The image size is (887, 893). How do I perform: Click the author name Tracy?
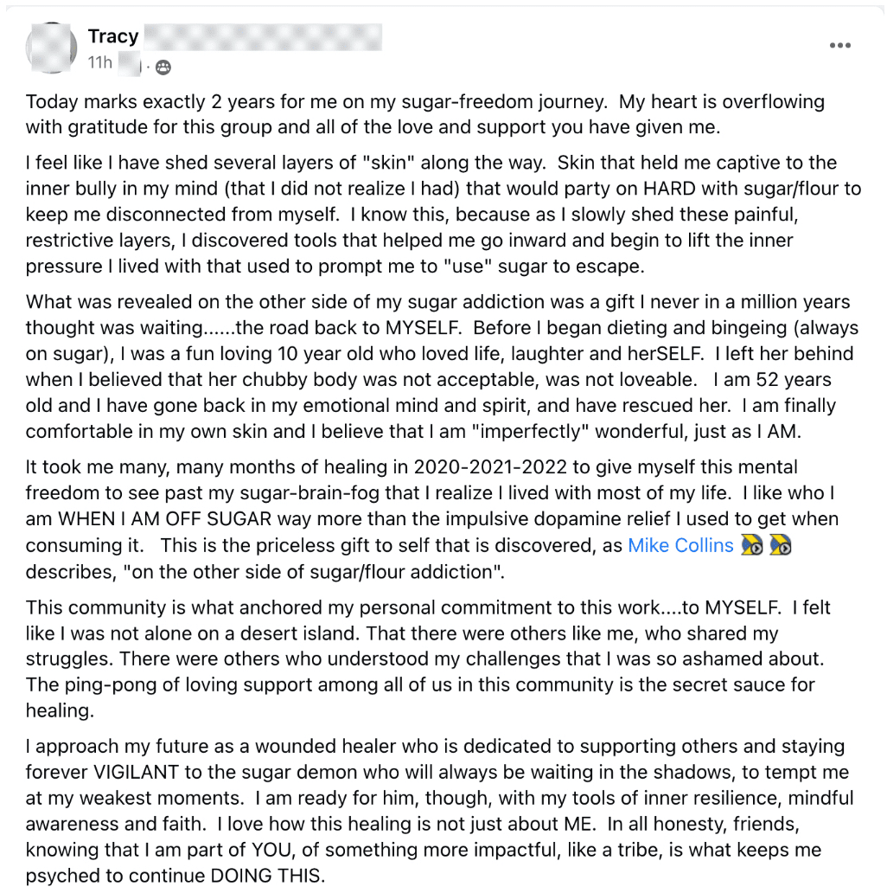(x=113, y=36)
